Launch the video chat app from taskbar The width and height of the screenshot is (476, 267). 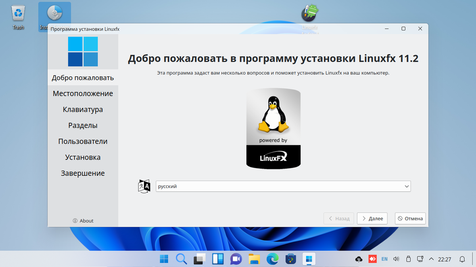(x=236, y=259)
